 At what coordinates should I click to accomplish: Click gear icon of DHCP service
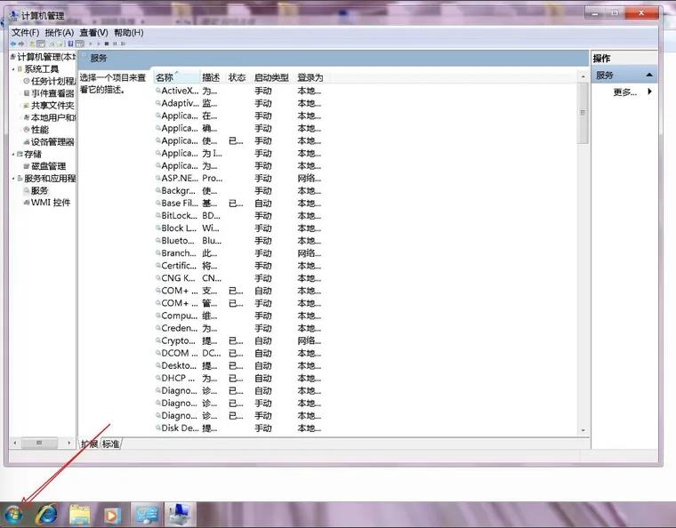[158, 378]
